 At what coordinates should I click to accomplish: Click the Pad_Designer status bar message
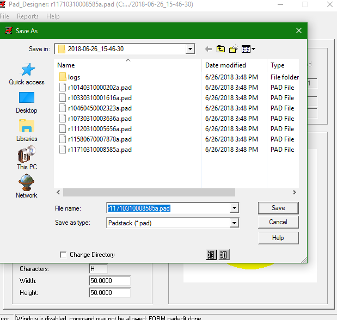109,318
